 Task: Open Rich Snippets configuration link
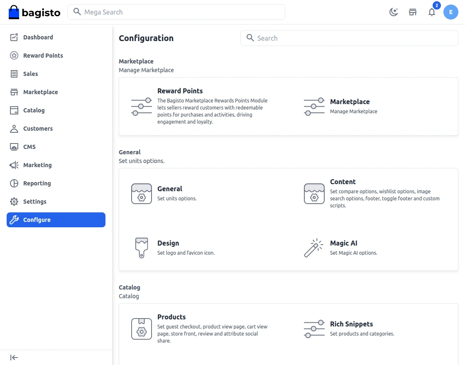coord(351,324)
